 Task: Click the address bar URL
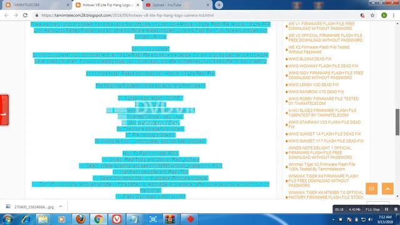click(x=127, y=15)
